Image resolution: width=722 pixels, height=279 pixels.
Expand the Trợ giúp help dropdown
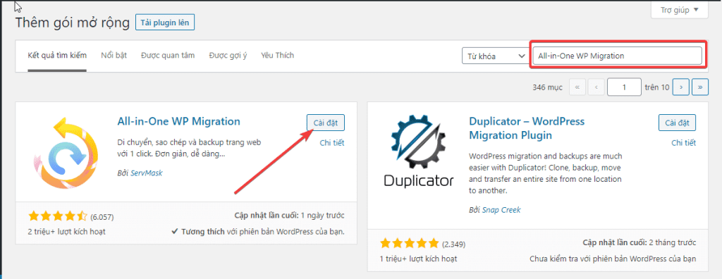[x=679, y=9]
